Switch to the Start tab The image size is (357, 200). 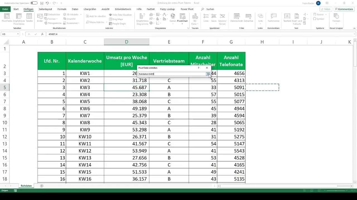tap(16, 9)
